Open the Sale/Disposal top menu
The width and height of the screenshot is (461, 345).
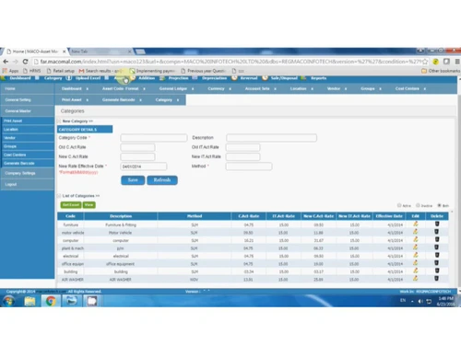coord(284,78)
